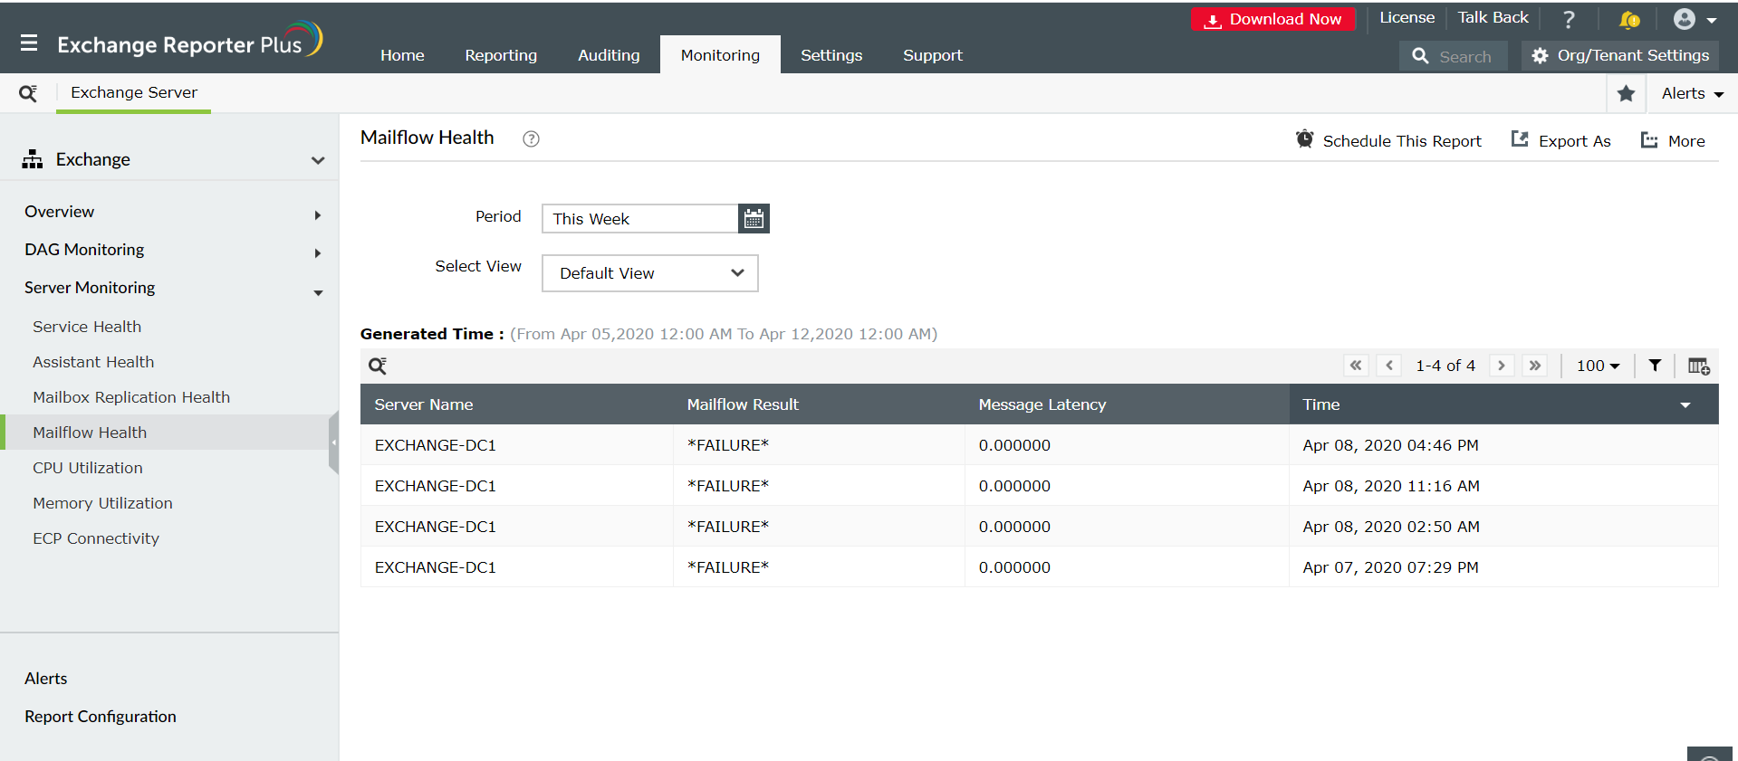1738x761 pixels.
Task: Click the License link
Action: (x=1407, y=17)
